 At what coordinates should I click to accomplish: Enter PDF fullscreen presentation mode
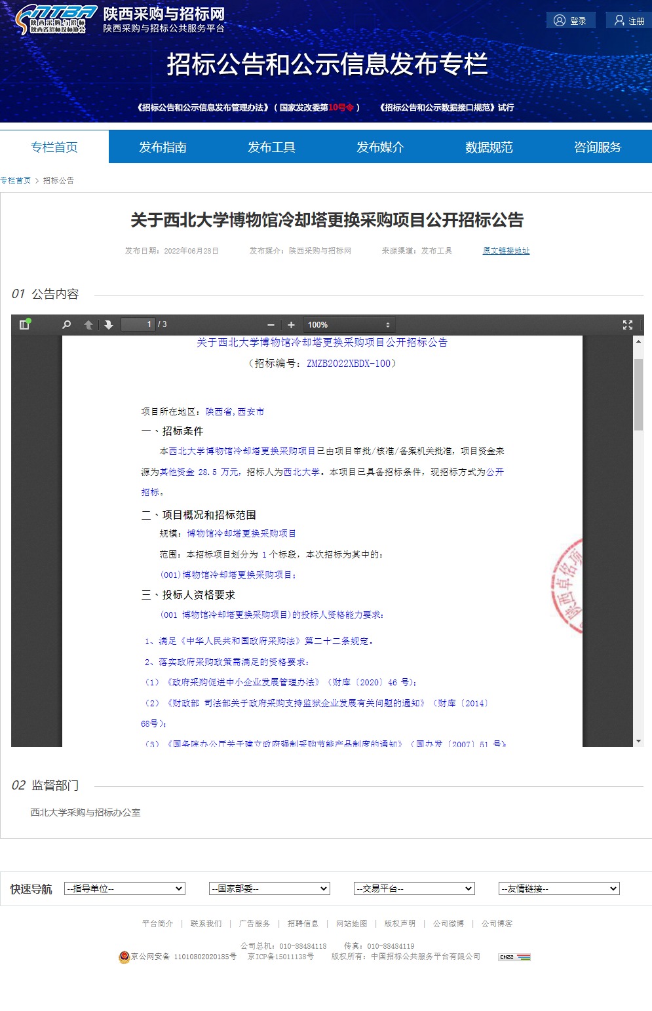pos(627,324)
